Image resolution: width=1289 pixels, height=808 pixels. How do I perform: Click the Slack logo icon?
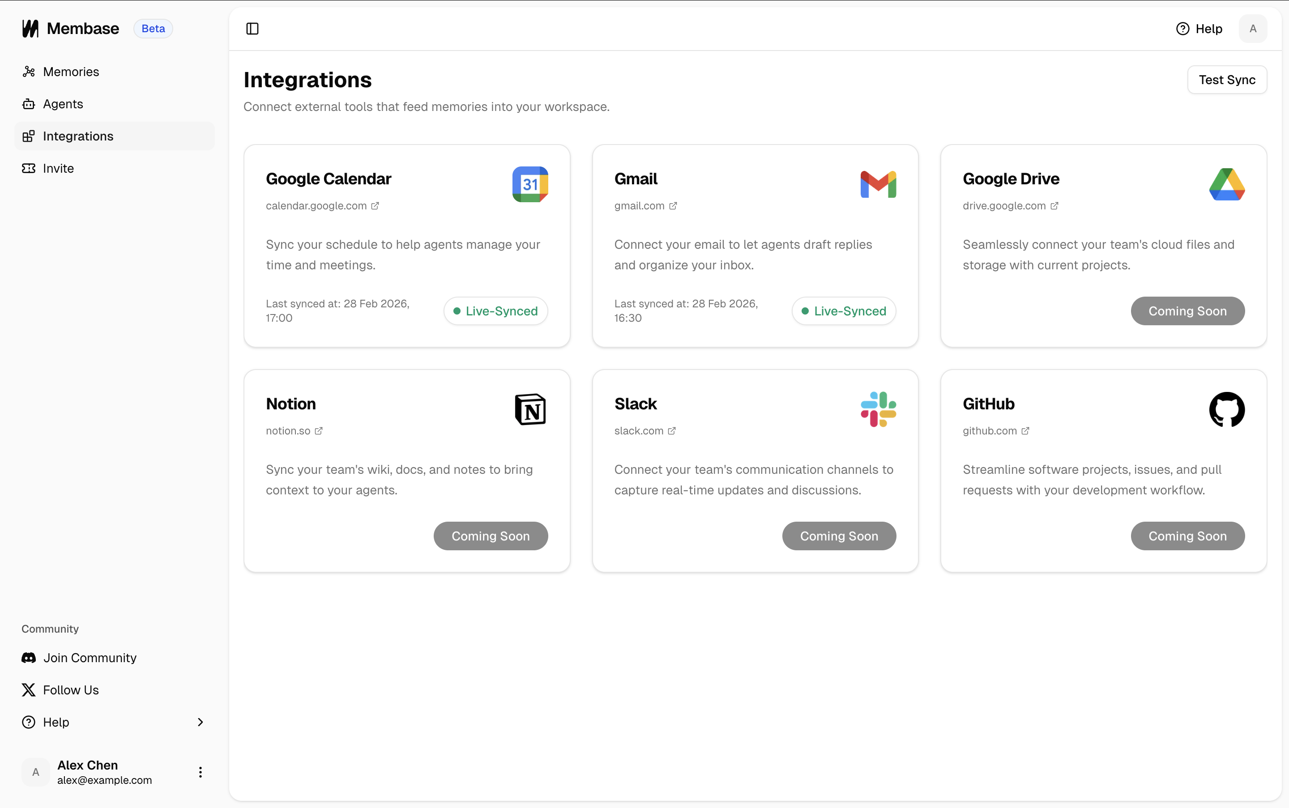[878, 409]
